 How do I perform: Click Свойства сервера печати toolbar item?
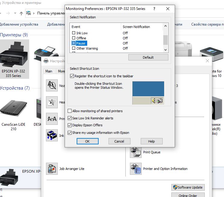207,24
